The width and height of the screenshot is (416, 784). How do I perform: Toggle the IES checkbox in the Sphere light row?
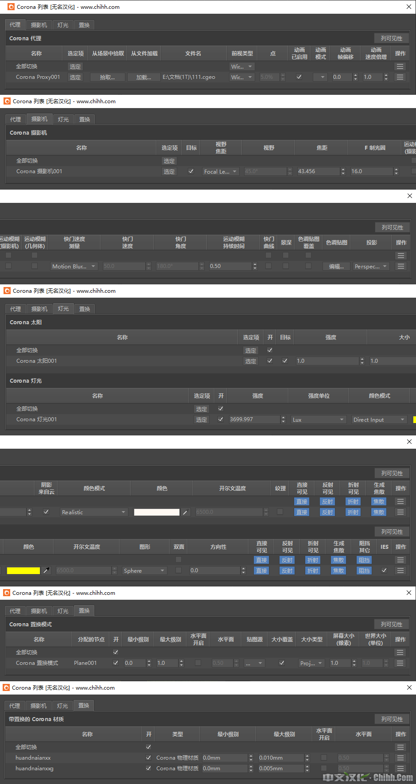pos(384,570)
